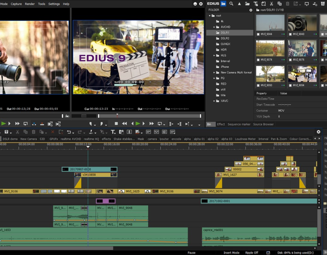The image size is (327, 255).
Task: Click the Loop playback icon in the player controls
Action: pos(25,124)
